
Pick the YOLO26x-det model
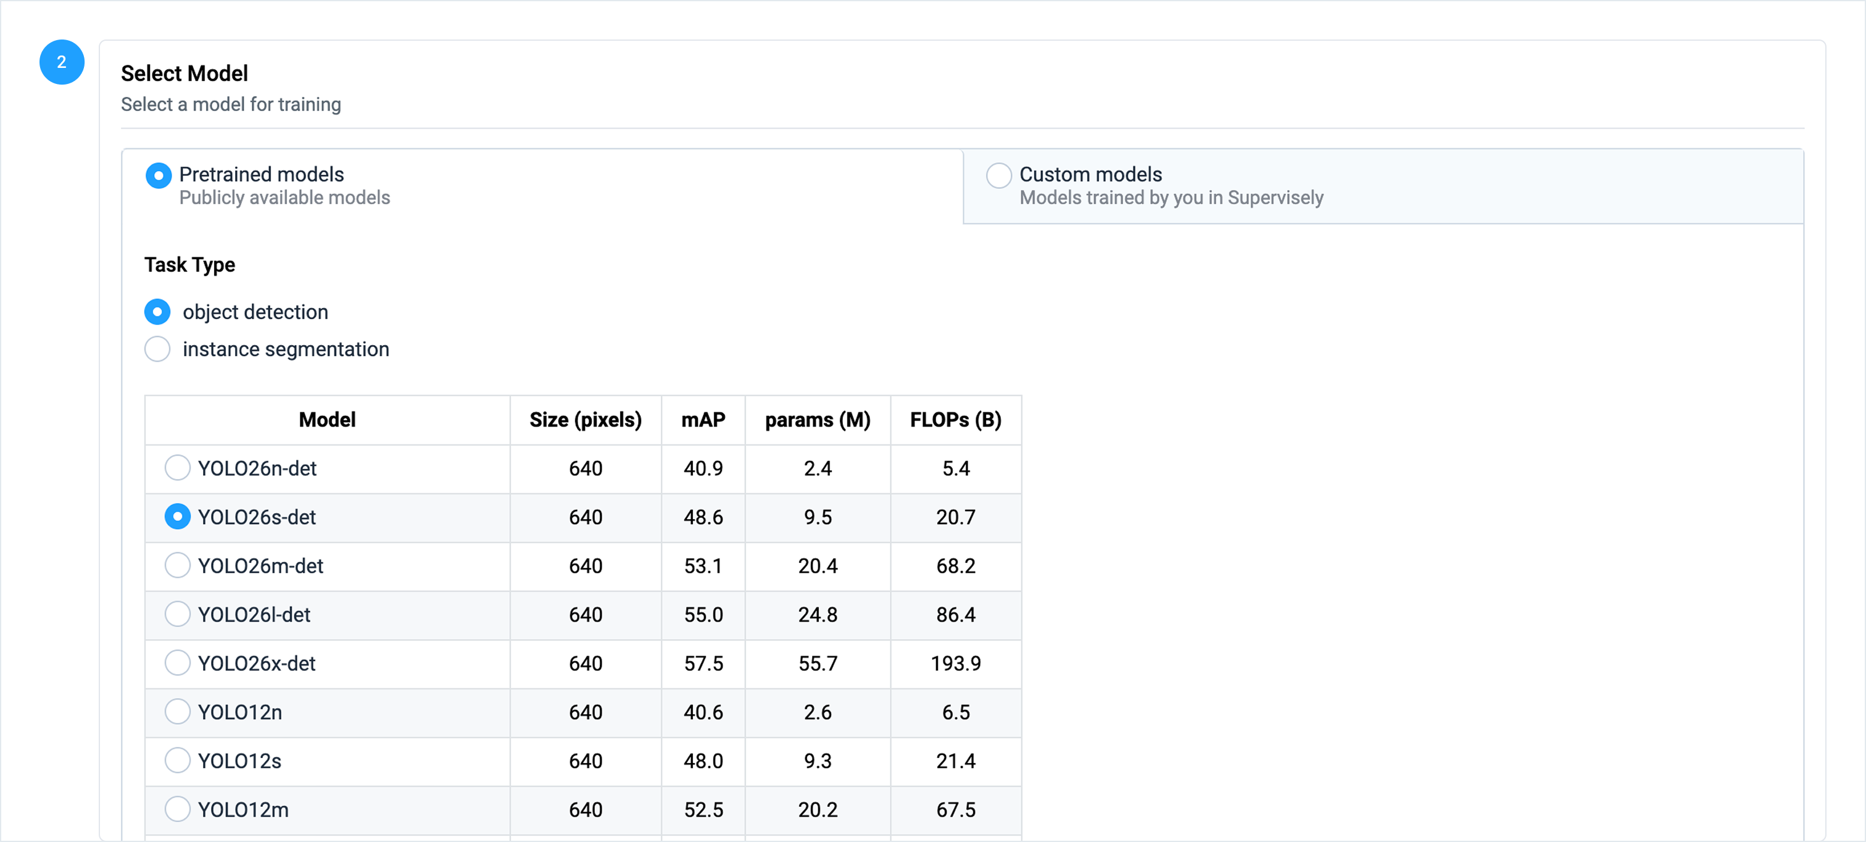pos(178,662)
